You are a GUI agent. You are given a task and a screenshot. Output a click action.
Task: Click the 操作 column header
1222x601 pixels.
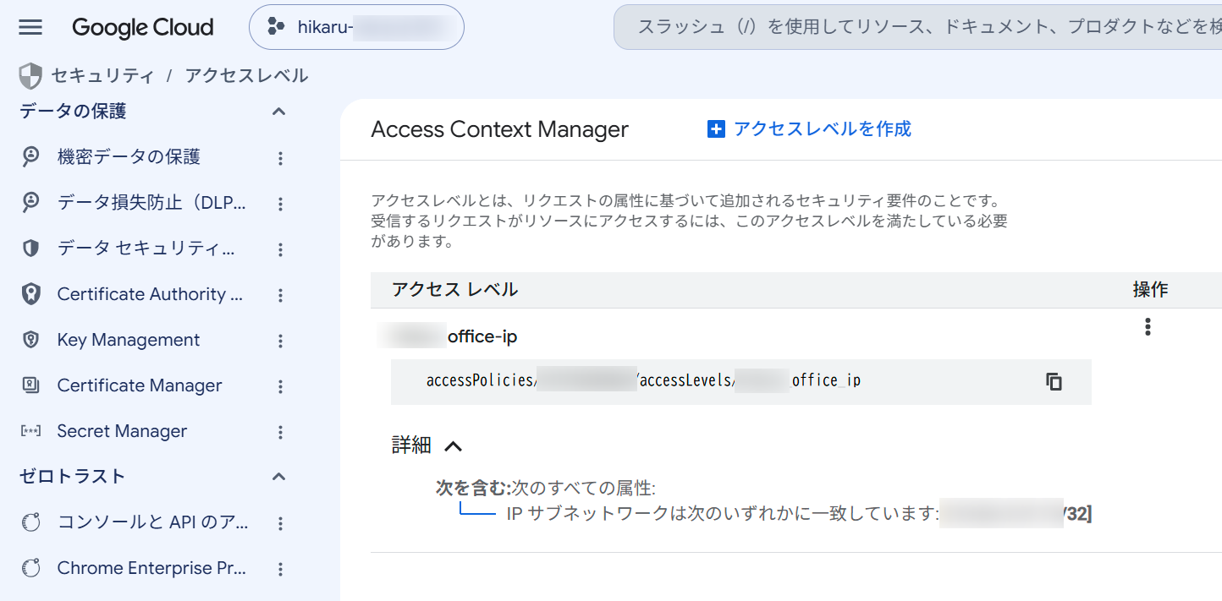1150,290
